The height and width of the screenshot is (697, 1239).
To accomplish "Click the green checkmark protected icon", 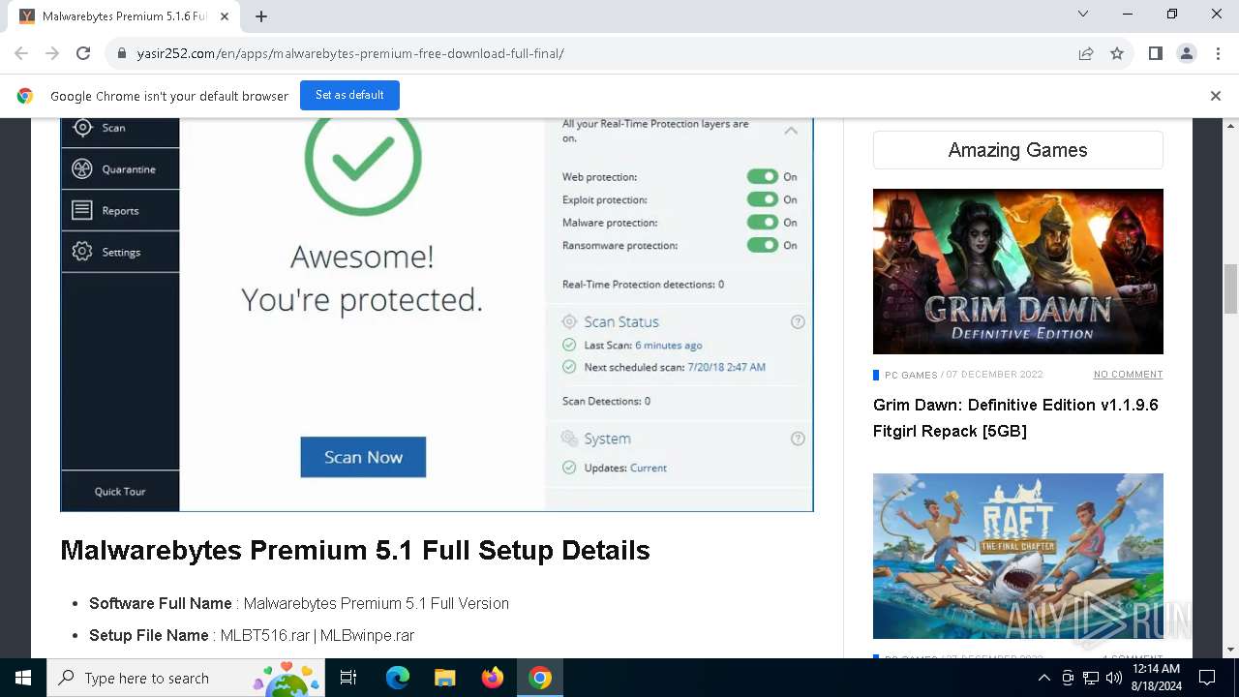I will [363, 160].
